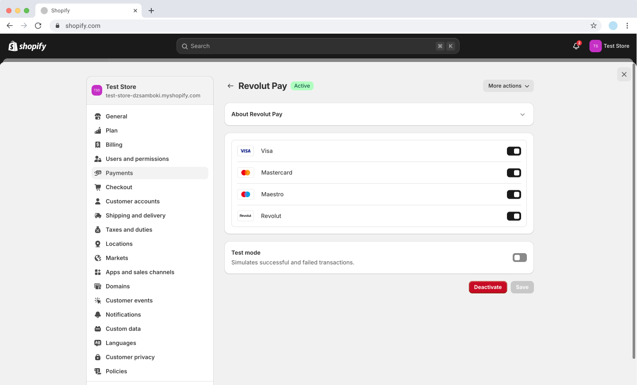Click the Mastercard logo
The width and height of the screenshot is (637, 385).
pyautogui.click(x=246, y=173)
